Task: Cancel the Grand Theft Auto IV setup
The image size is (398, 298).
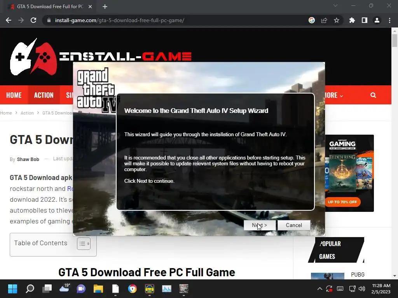Action: [294, 225]
